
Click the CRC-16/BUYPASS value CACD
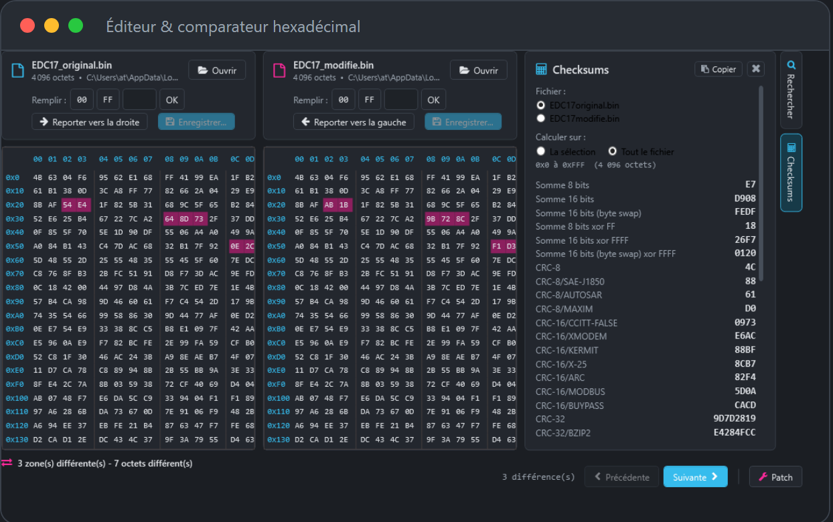coord(745,405)
